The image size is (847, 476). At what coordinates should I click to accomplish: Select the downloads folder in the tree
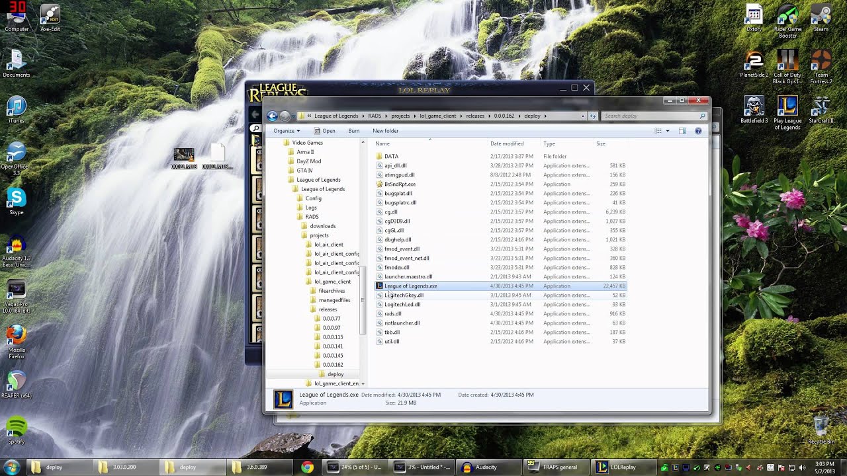click(x=322, y=226)
